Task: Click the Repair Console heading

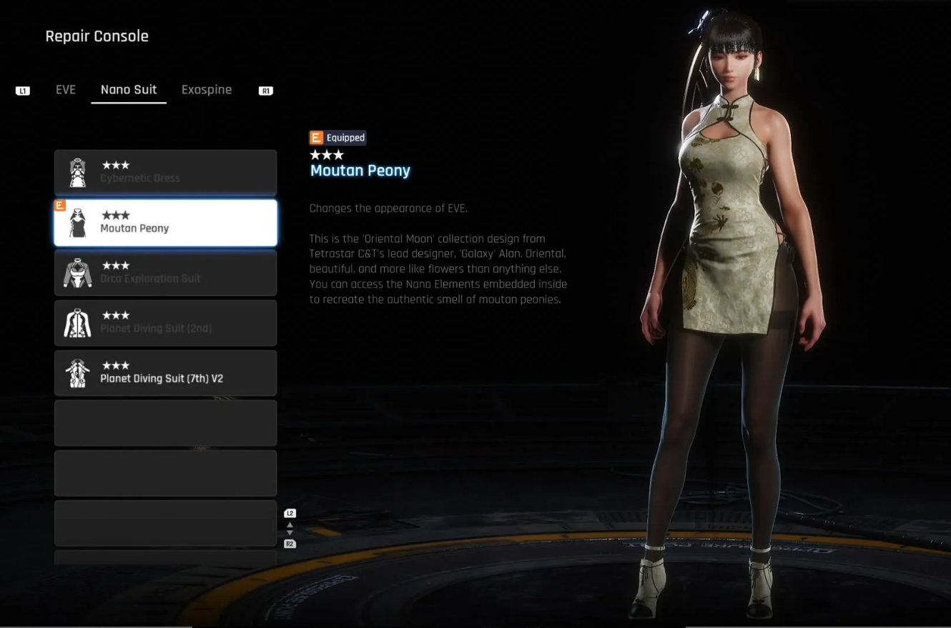Action: pyautogui.click(x=97, y=36)
